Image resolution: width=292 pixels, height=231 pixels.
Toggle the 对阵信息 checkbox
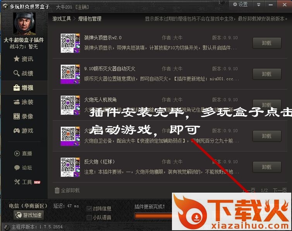[x=89, y=209]
